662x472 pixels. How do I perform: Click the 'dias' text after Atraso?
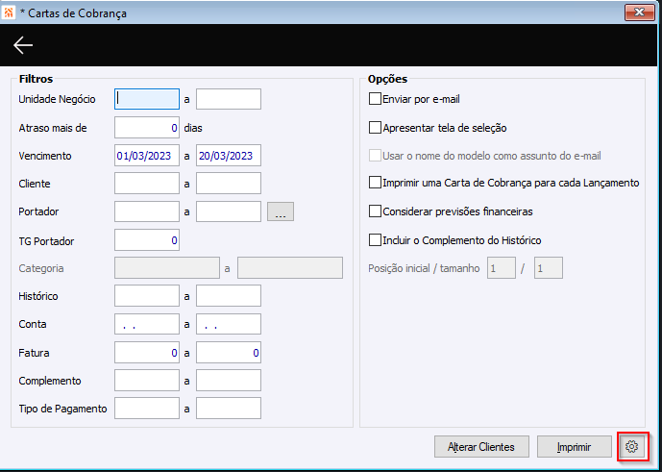[193, 128]
